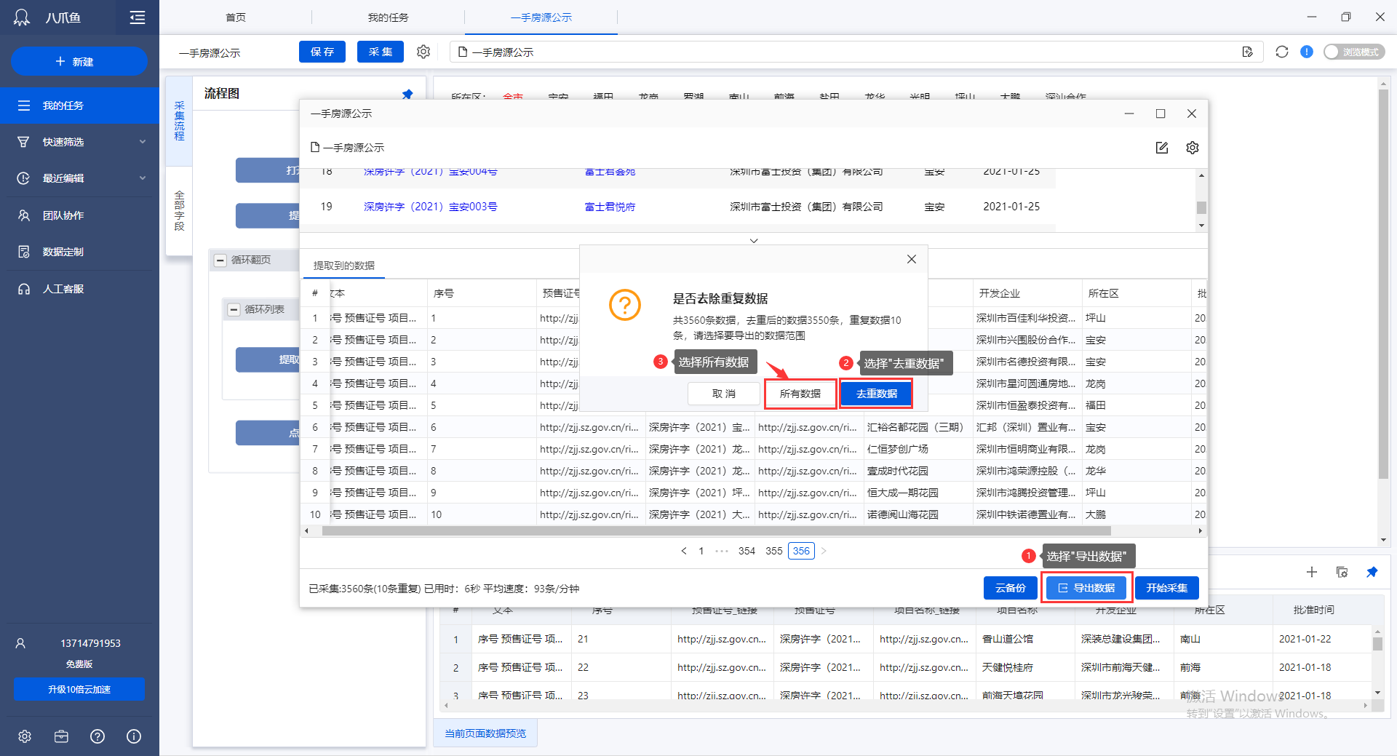Go to page 355 in pagination
Viewport: 1397px width, 756px height.
774,551
